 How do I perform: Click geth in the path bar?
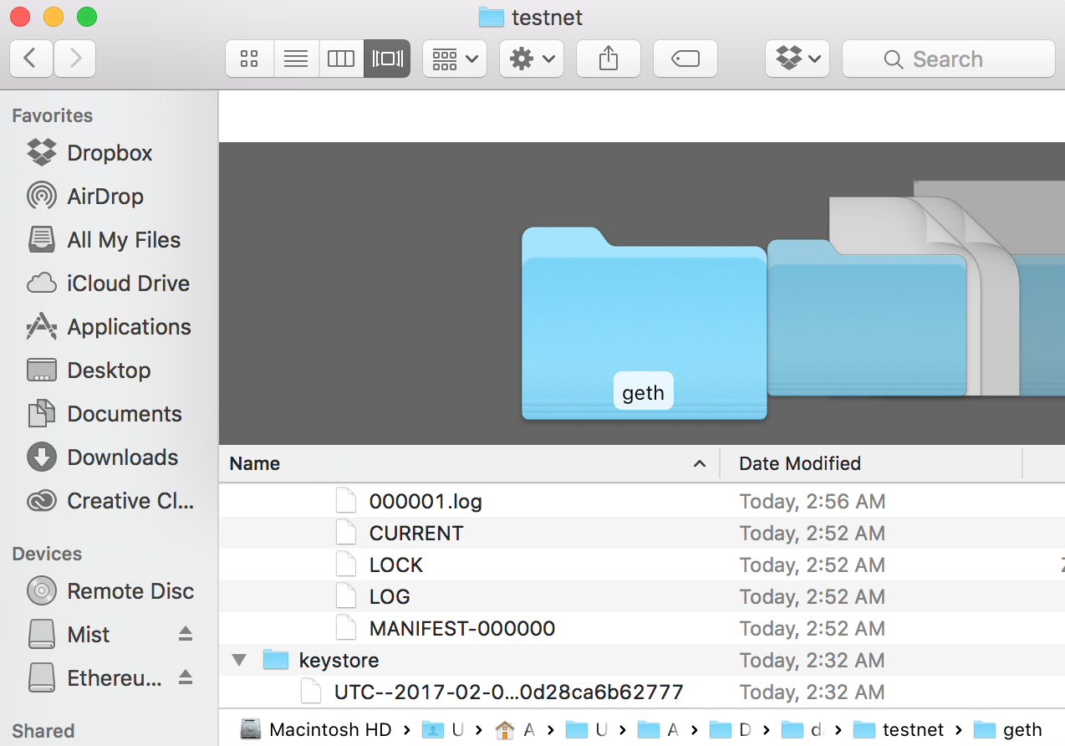(1010, 730)
